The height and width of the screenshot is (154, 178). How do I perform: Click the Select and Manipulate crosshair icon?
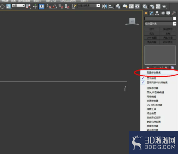pyautogui.click(x=35, y=6)
